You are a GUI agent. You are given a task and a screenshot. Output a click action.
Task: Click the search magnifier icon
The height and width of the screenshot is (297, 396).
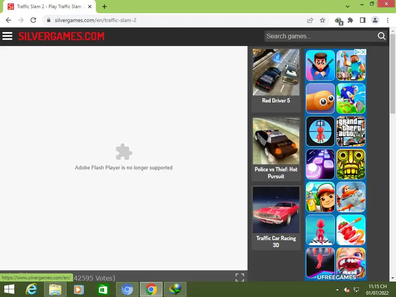tap(381, 36)
